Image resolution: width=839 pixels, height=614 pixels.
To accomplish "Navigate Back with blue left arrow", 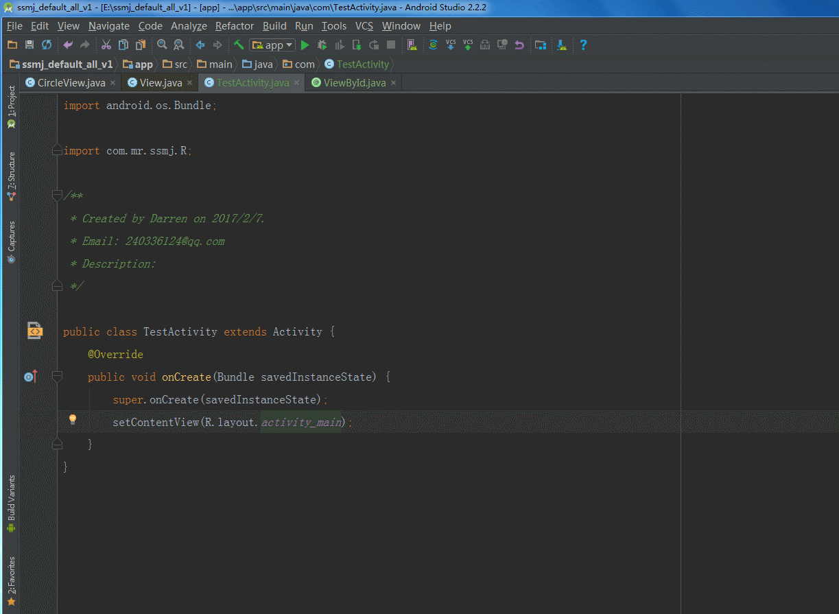I will pos(200,45).
